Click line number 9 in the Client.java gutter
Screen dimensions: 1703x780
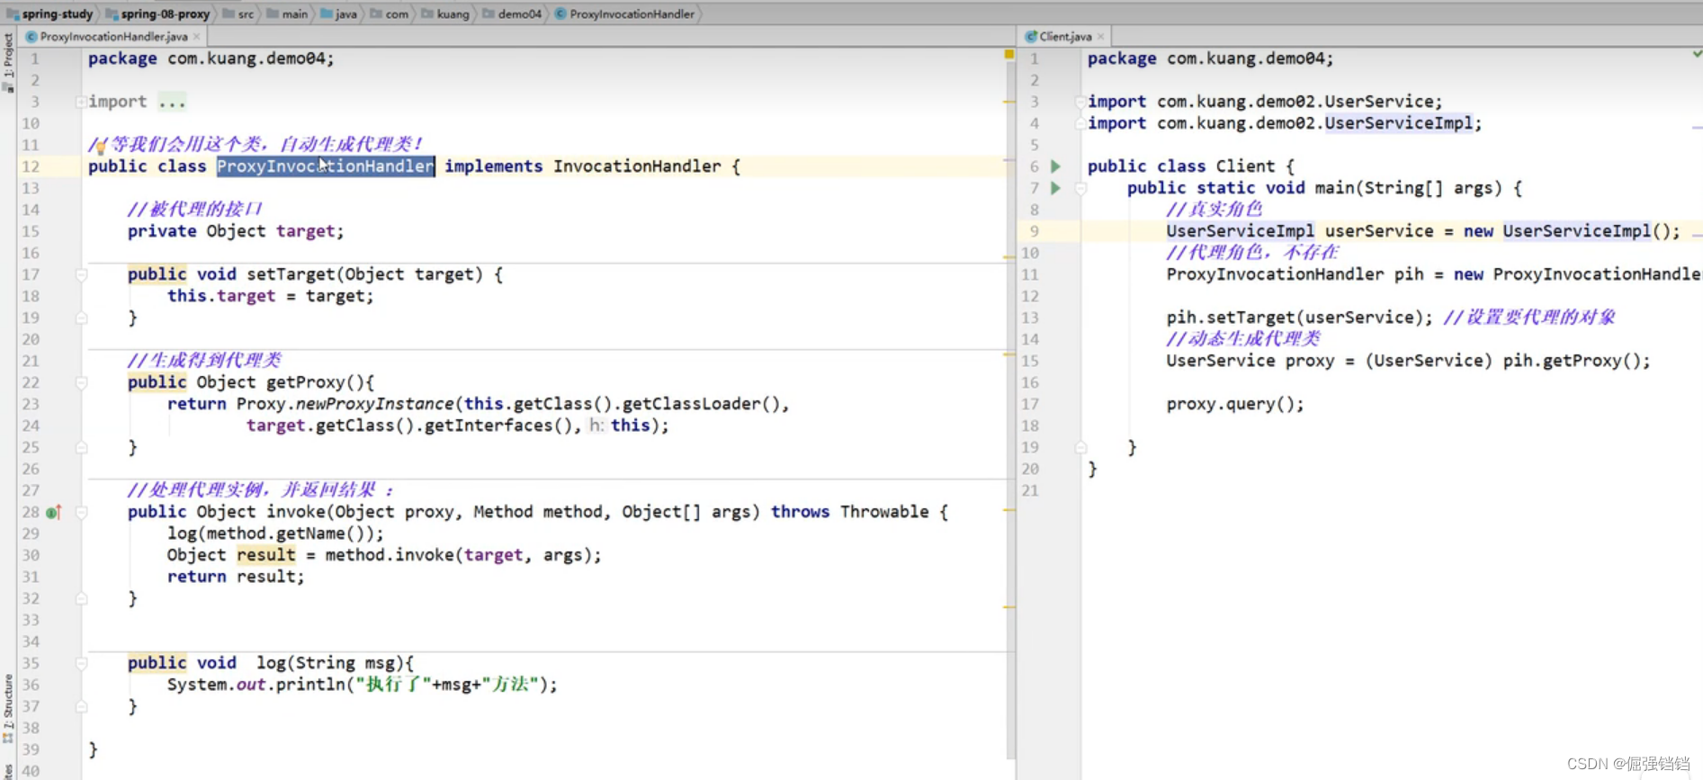coord(1034,231)
